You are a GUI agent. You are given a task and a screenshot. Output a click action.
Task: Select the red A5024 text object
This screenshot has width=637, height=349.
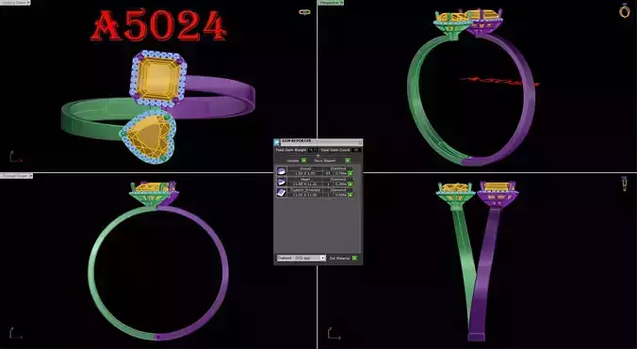(x=158, y=25)
